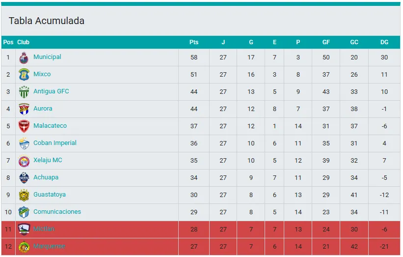Follow the Coban Imperial link
Viewport: 403px width, 257px height.
pyautogui.click(x=55, y=143)
